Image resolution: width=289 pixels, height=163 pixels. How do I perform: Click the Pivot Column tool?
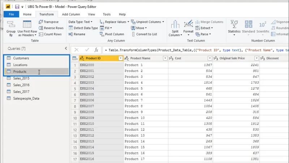[x=112, y=34]
